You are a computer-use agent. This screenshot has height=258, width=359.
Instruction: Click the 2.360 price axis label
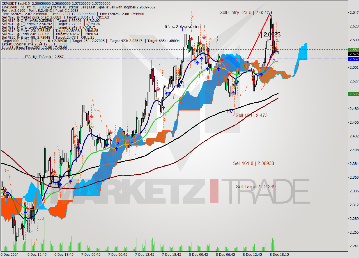pyautogui.click(x=354, y=177)
